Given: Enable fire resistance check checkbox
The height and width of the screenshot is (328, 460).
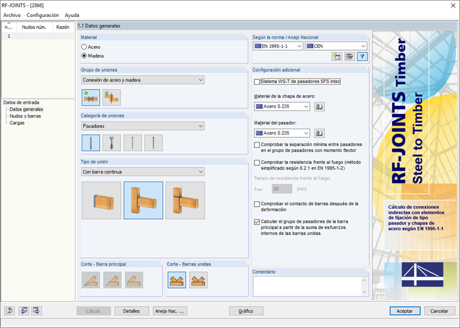Looking at the screenshot, I should click(257, 163).
